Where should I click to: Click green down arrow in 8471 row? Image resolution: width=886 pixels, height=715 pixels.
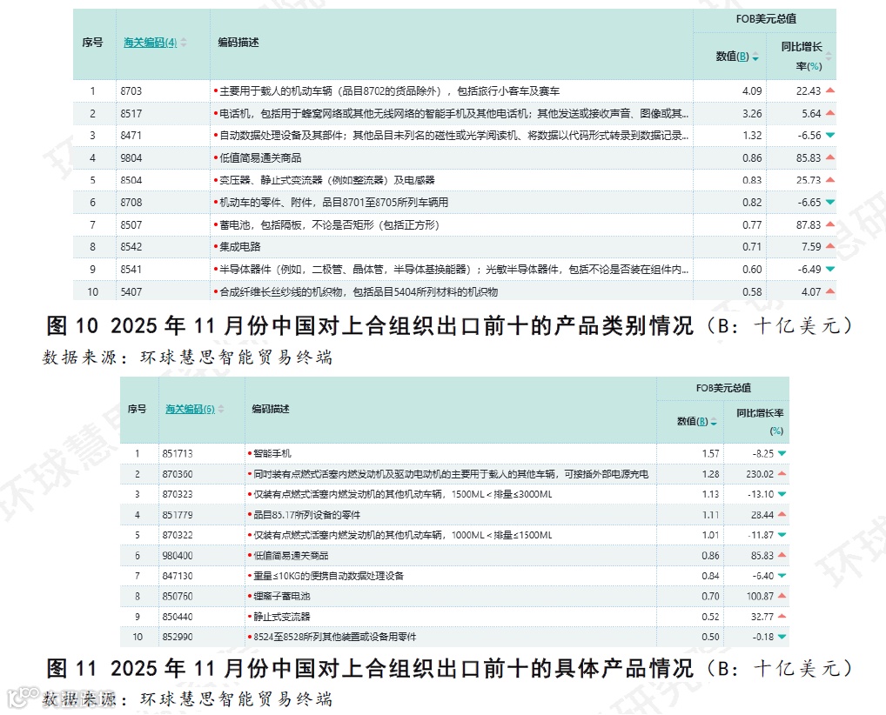(x=830, y=135)
